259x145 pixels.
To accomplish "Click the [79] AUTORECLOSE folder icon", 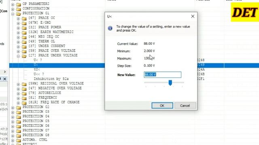I will [24, 93].
